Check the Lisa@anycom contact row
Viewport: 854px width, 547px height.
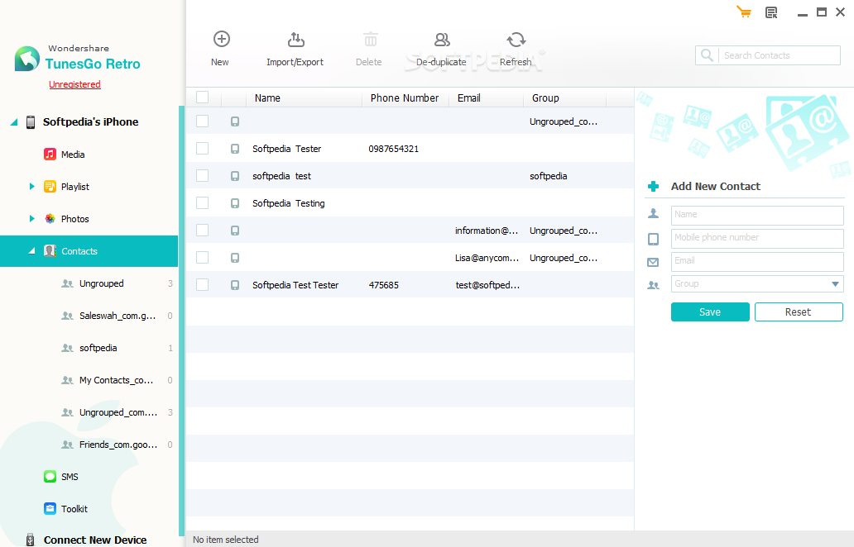click(203, 257)
